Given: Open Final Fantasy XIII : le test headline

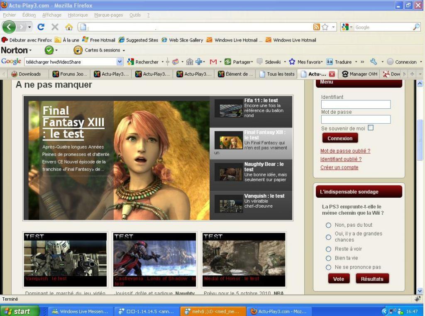Looking at the screenshot, I should point(73,122).
